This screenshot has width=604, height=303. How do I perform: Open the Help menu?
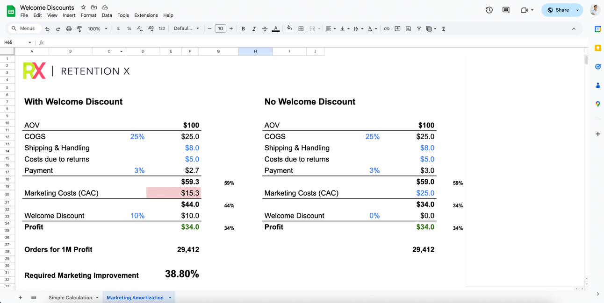tap(168, 15)
